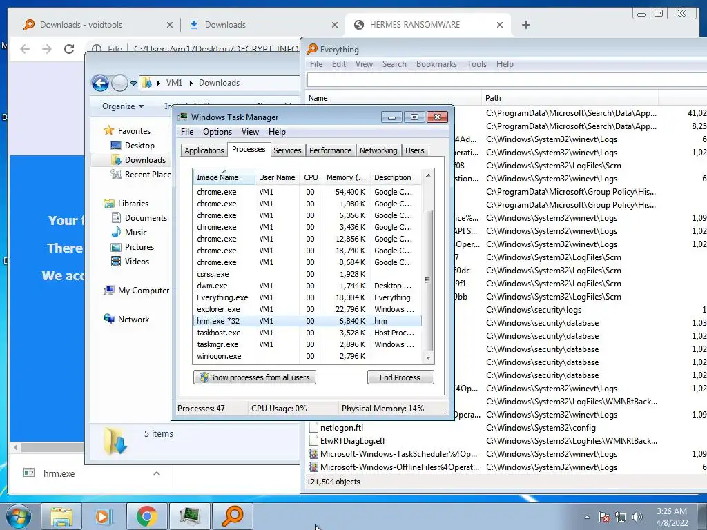Close the HERMES RANSOMWARE tab
Screen dimensions: 707x530
click(x=500, y=26)
